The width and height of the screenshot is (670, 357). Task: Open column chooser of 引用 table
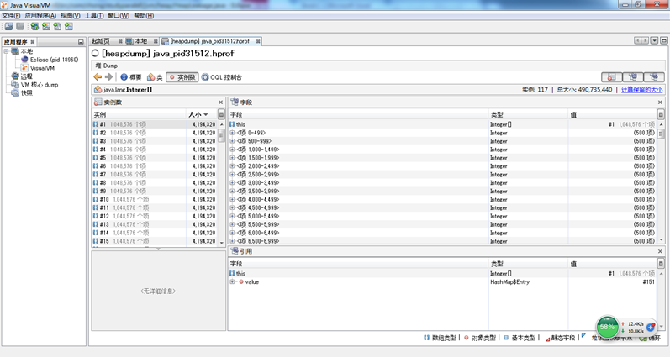661,264
